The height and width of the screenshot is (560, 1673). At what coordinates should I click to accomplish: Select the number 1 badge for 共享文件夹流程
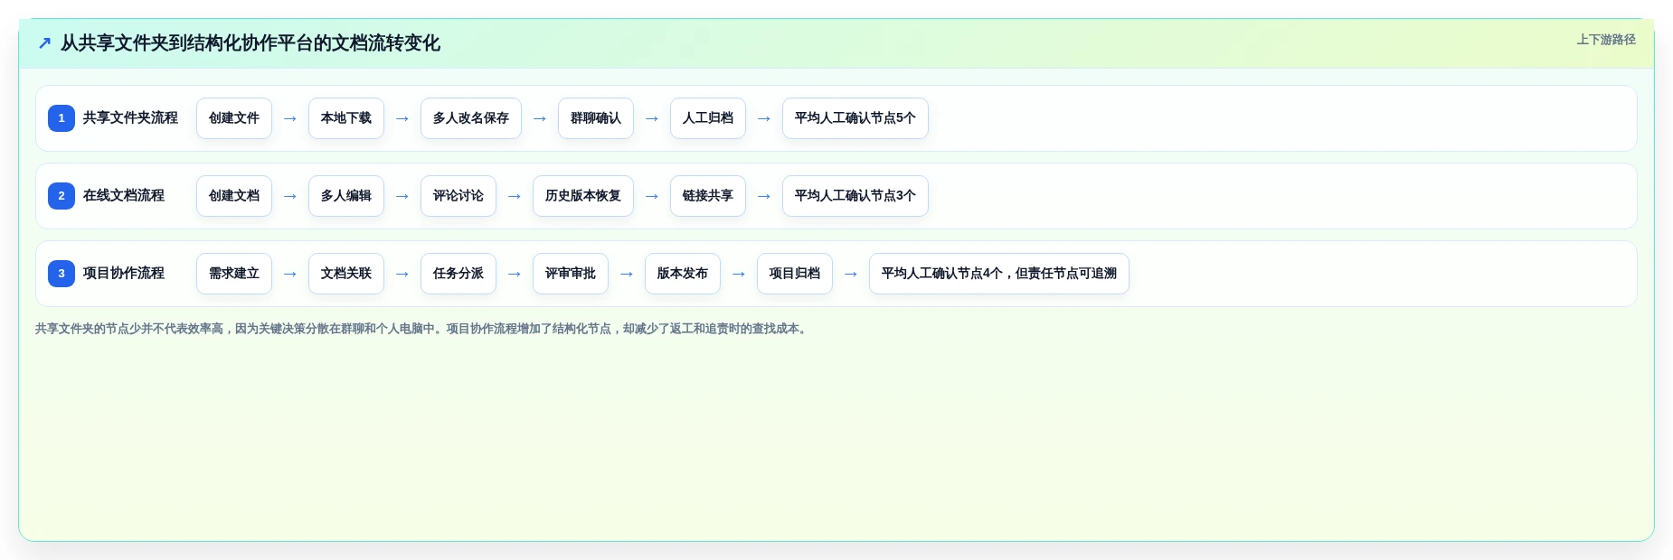point(61,118)
